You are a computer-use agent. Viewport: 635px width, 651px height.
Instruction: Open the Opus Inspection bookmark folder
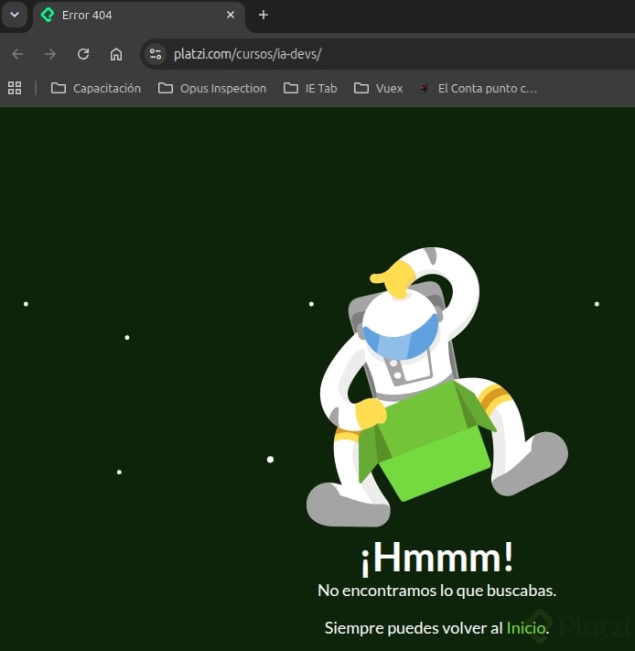(x=212, y=88)
